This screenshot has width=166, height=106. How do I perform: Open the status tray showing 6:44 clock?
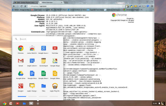click(x=158, y=103)
